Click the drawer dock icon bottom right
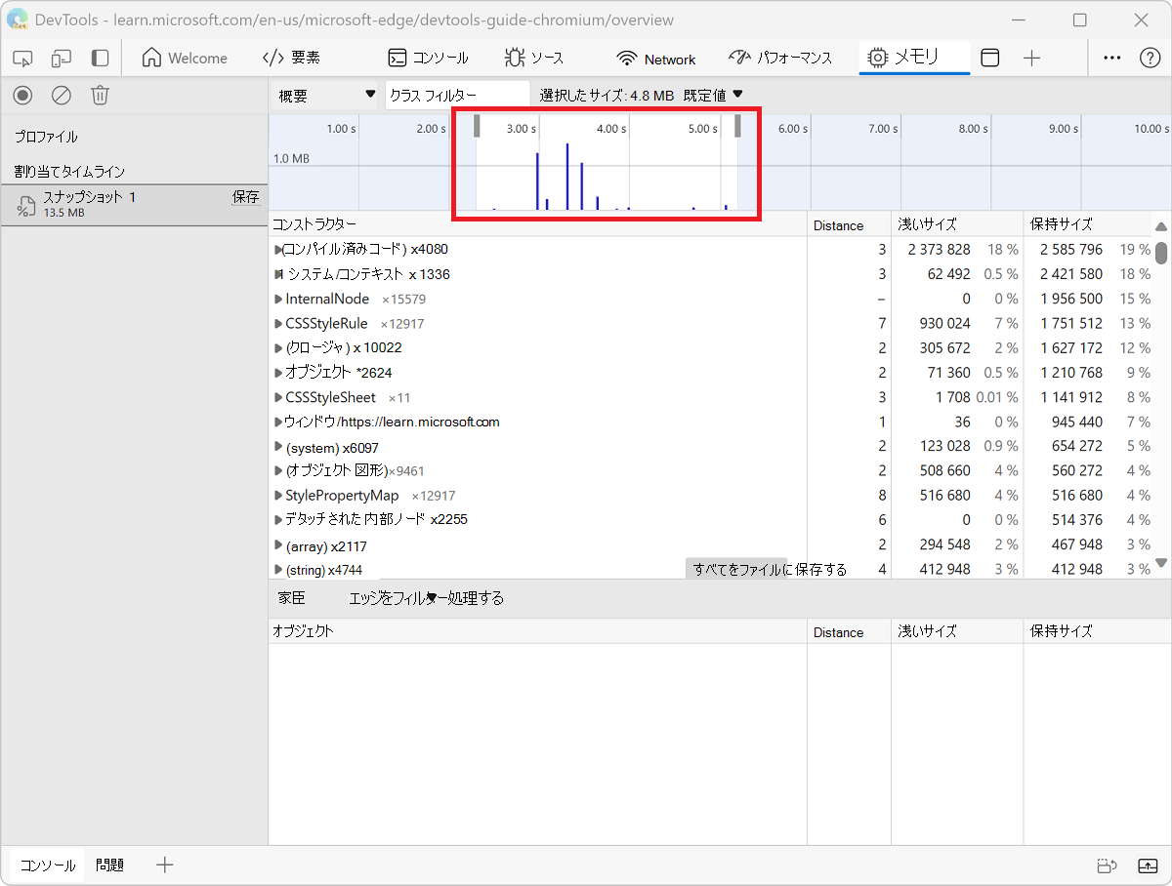This screenshot has width=1172, height=886. pyautogui.click(x=1106, y=866)
